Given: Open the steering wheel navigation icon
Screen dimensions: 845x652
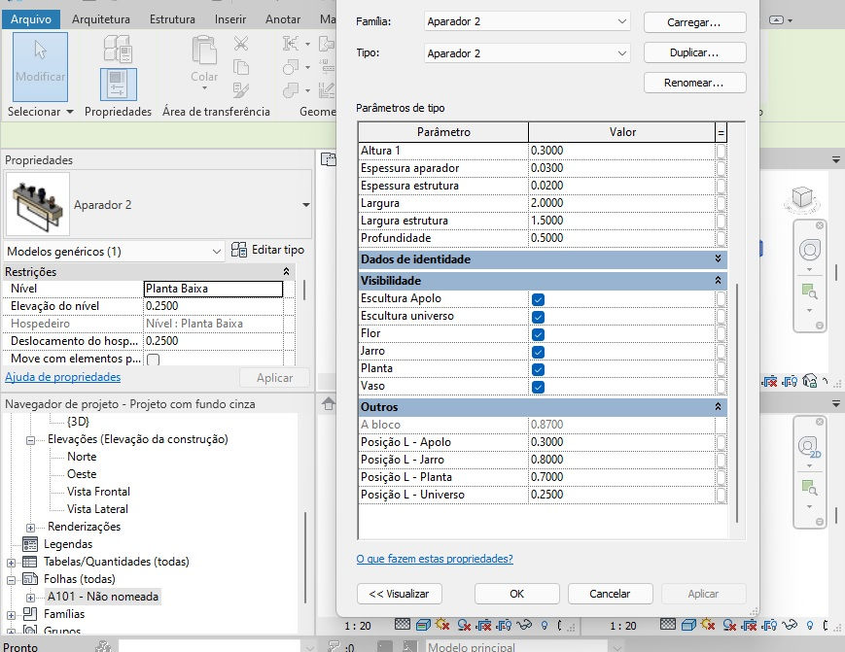Looking at the screenshot, I should click(x=809, y=251).
